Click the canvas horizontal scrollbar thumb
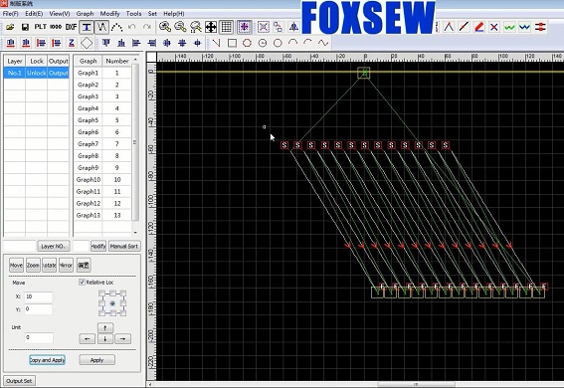Viewport: 564px width, 388px height. tap(416, 384)
